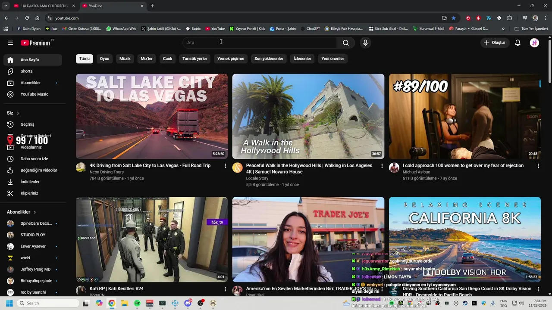Open the ChatGPT bookmark

(310, 29)
